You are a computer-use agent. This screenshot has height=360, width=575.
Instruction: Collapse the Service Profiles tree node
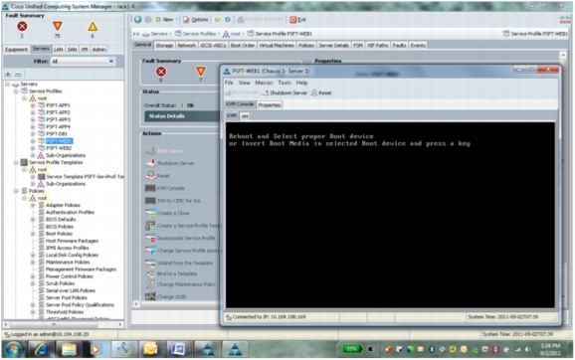pyautogui.click(x=15, y=90)
